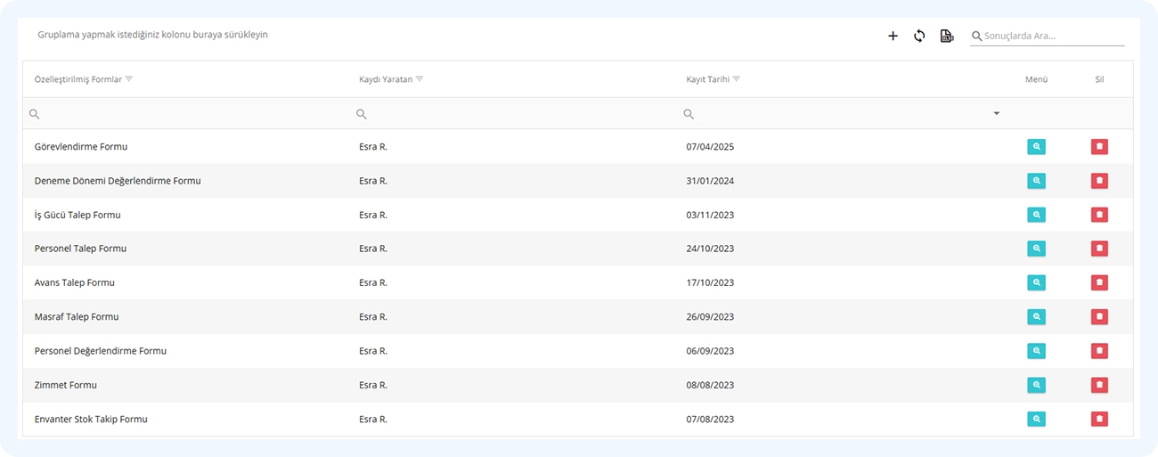Viewport: 1158px width, 457px height.
Task: Click the plus icon to add record
Action: [893, 37]
